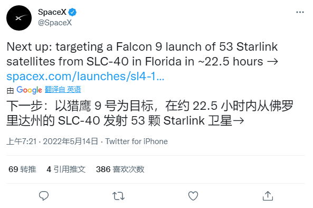Reply using the speech bubble icon
The image size is (313, 208).
pos(44,196)
